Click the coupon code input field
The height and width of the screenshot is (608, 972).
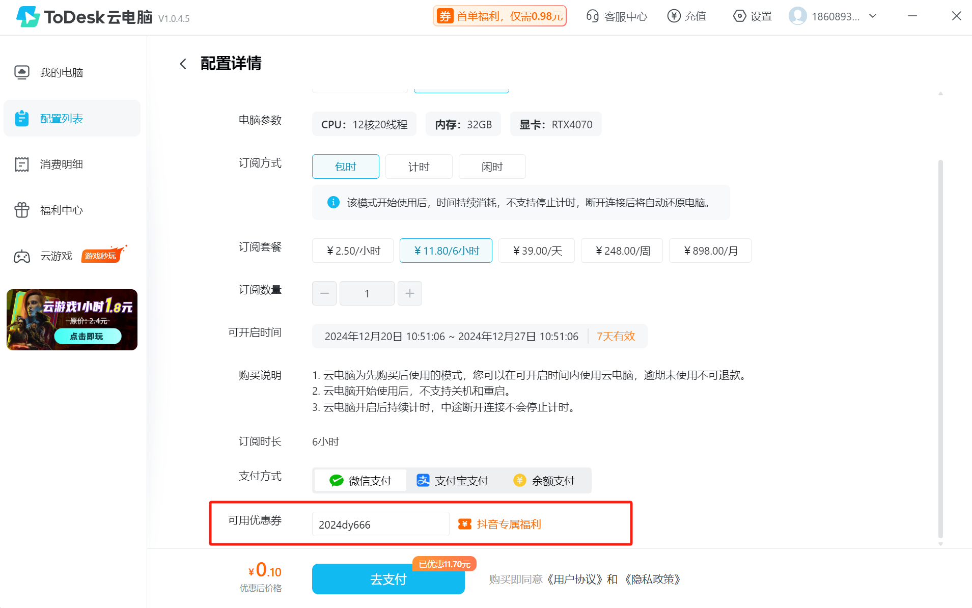pyautogui.click(x=381, y=524)
